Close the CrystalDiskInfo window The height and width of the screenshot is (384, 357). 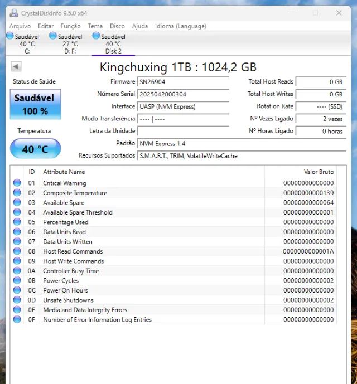(x=339, y=13)
